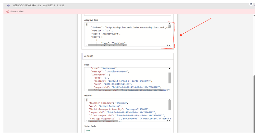
Task: Click the Strict-Transport-Security header line
Action: point(119,109)
